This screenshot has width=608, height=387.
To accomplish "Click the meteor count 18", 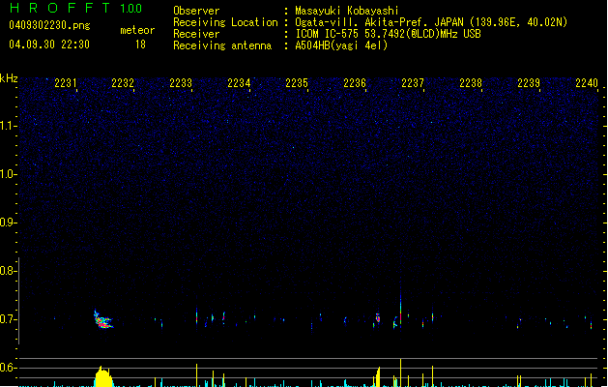I will coord(140,45).
